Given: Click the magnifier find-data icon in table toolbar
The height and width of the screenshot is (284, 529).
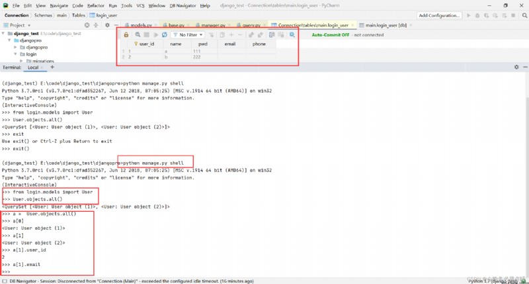Looking at the screenshot, I should coord(138,35).
